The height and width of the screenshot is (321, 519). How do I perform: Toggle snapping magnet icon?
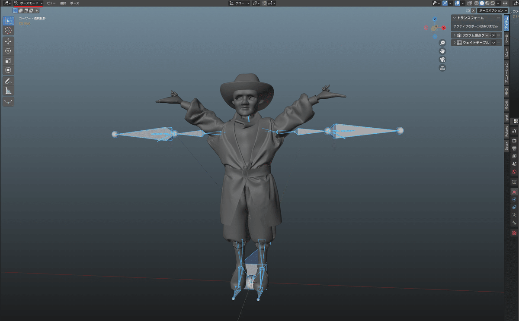click(264, 3)
